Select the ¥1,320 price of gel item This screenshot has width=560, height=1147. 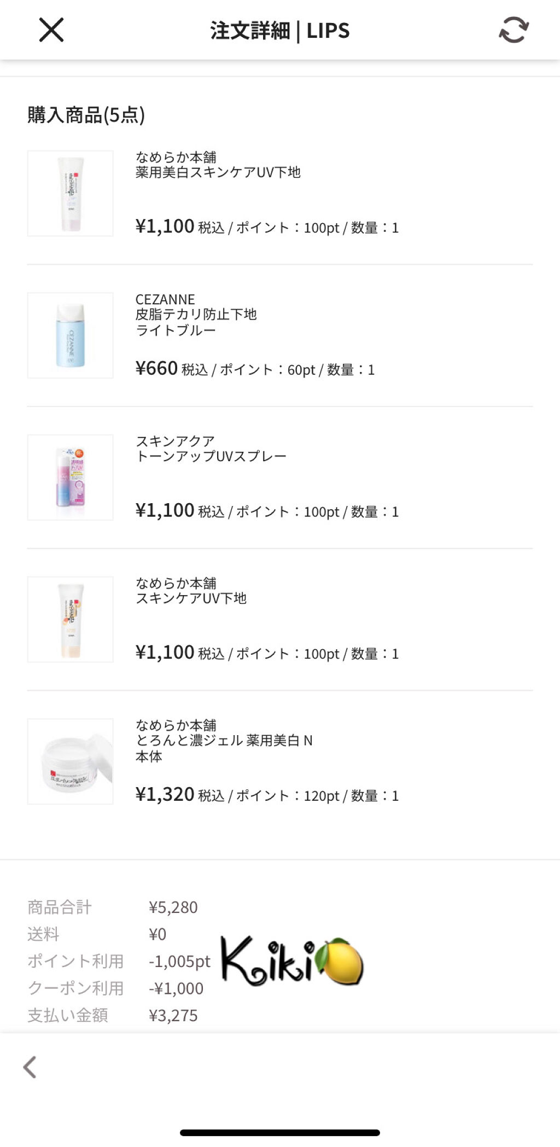(165, 794)
